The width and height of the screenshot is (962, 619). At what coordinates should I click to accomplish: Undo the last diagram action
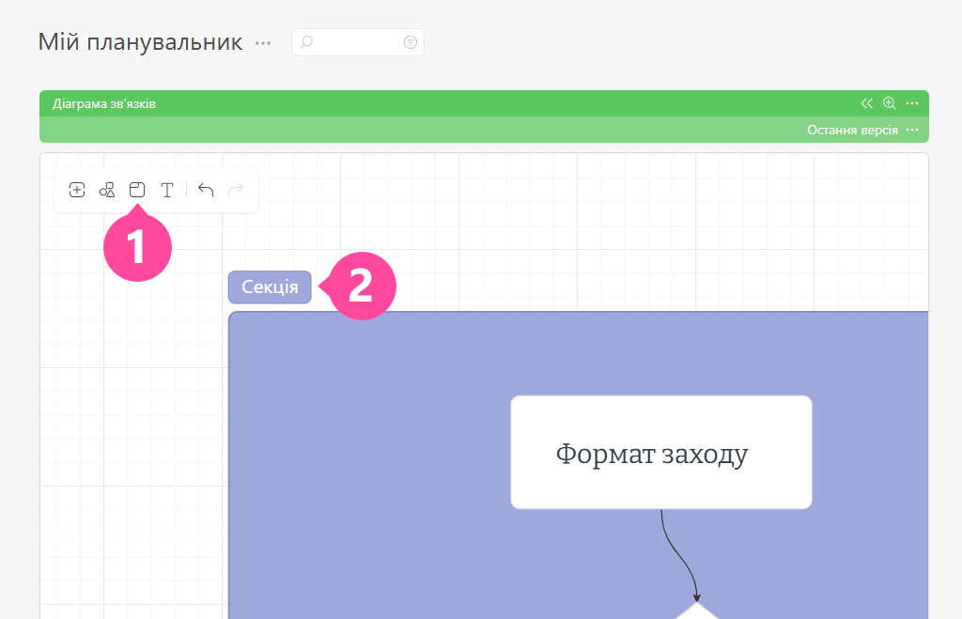tap(206, 190)
